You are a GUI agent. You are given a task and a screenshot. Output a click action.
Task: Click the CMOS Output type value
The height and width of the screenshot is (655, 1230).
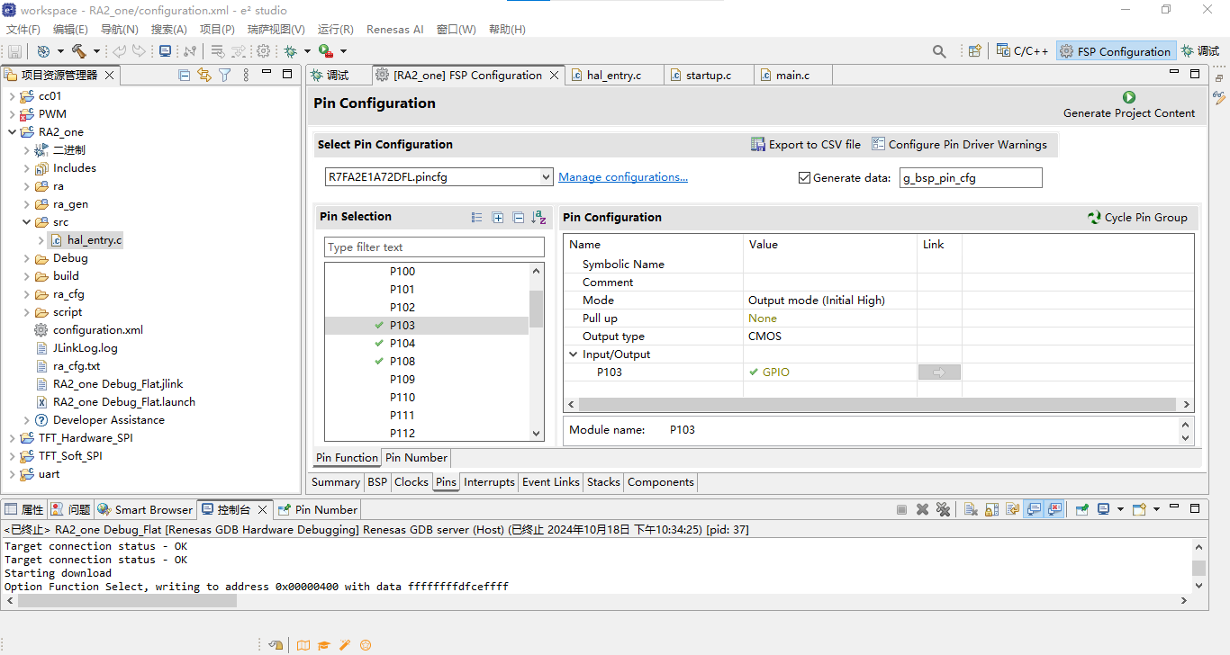(764, 336)
